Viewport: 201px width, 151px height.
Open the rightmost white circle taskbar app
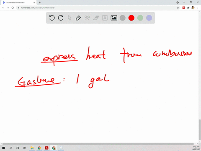61,148
